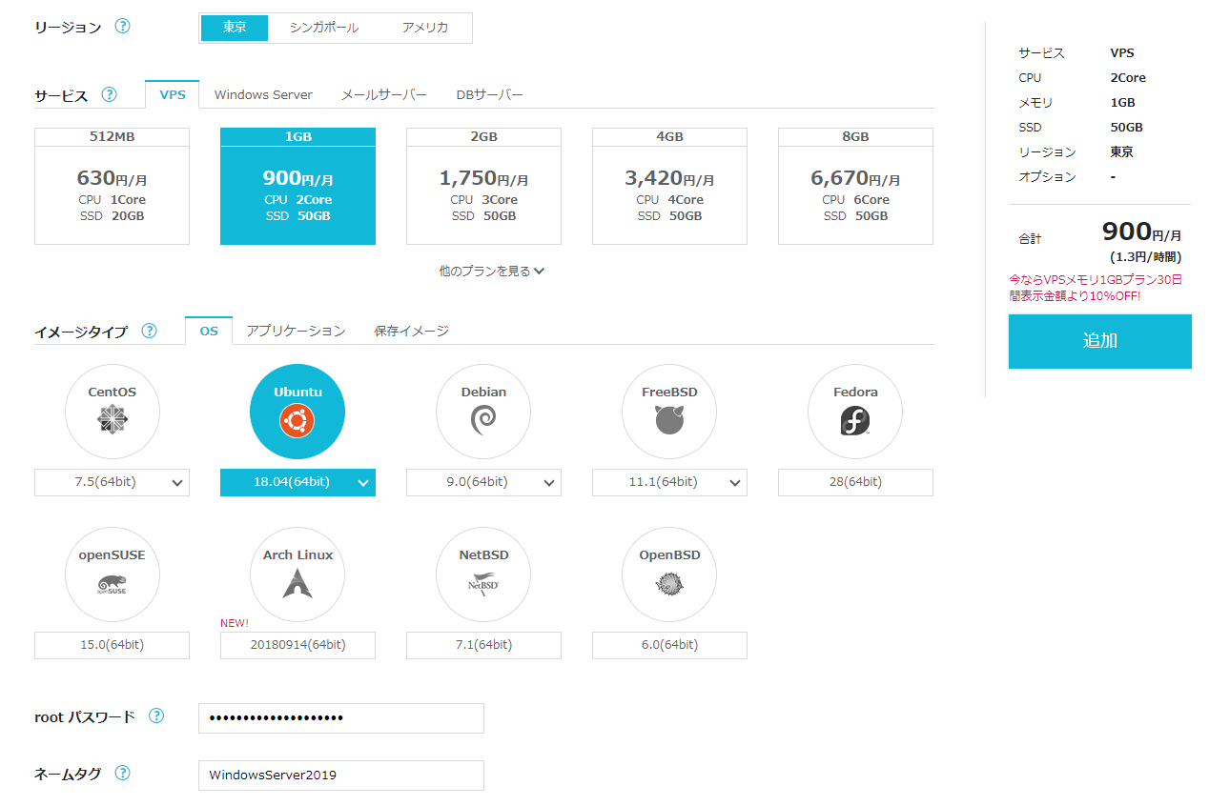
Task: Open the アプリケーション image tab
Action: (296, 331)
